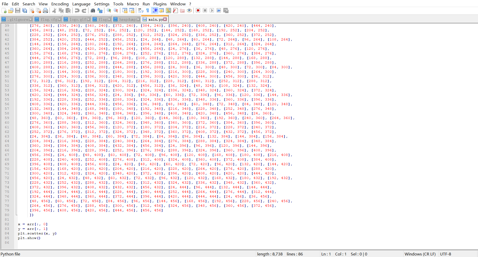Open the Document Map panel
The image size is (478, 257).
click(168, 11)
